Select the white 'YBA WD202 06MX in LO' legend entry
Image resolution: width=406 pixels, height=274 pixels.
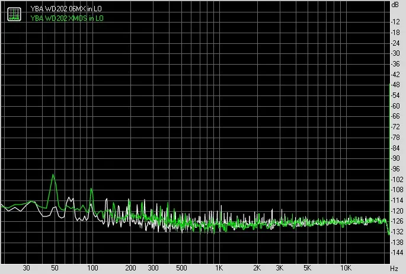pos(66,9)
